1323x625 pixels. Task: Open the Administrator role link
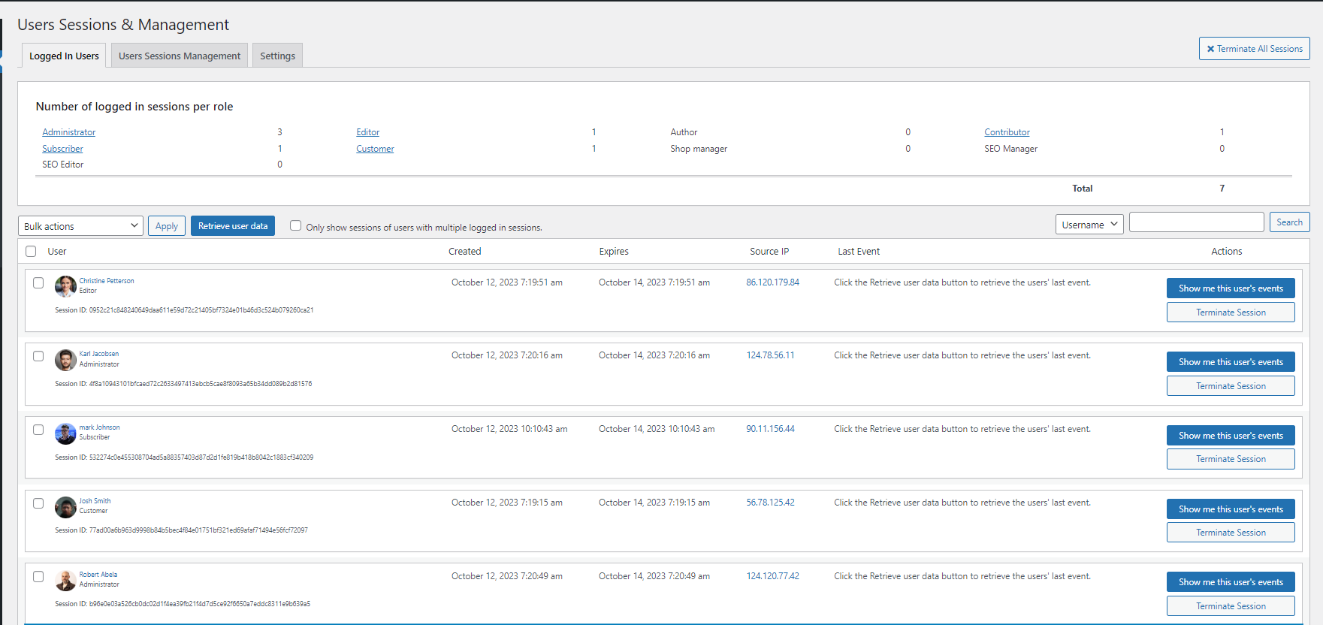coord(69,132)
